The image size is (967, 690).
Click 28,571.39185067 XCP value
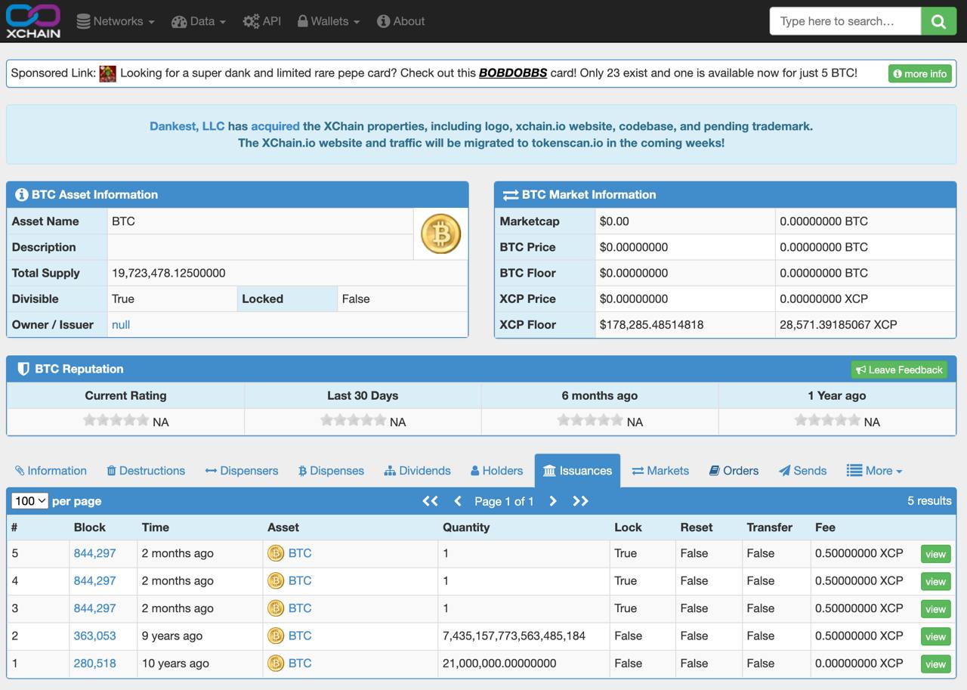[x=839, y=324]
